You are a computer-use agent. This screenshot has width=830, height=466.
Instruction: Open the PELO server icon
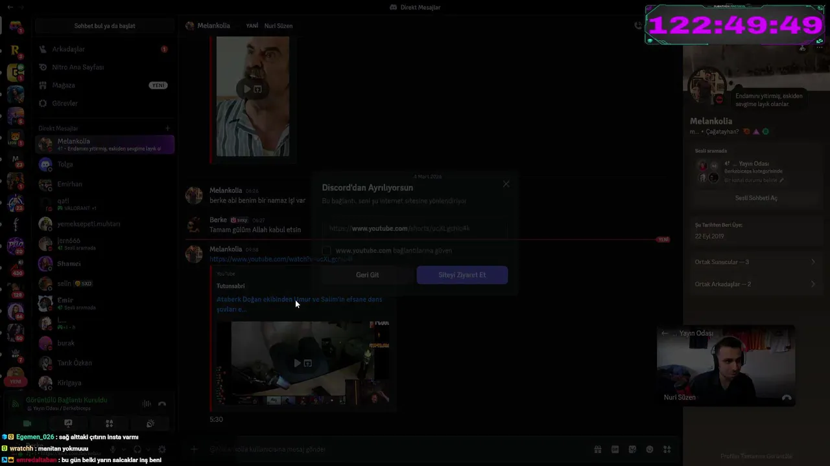pos(16,245)
